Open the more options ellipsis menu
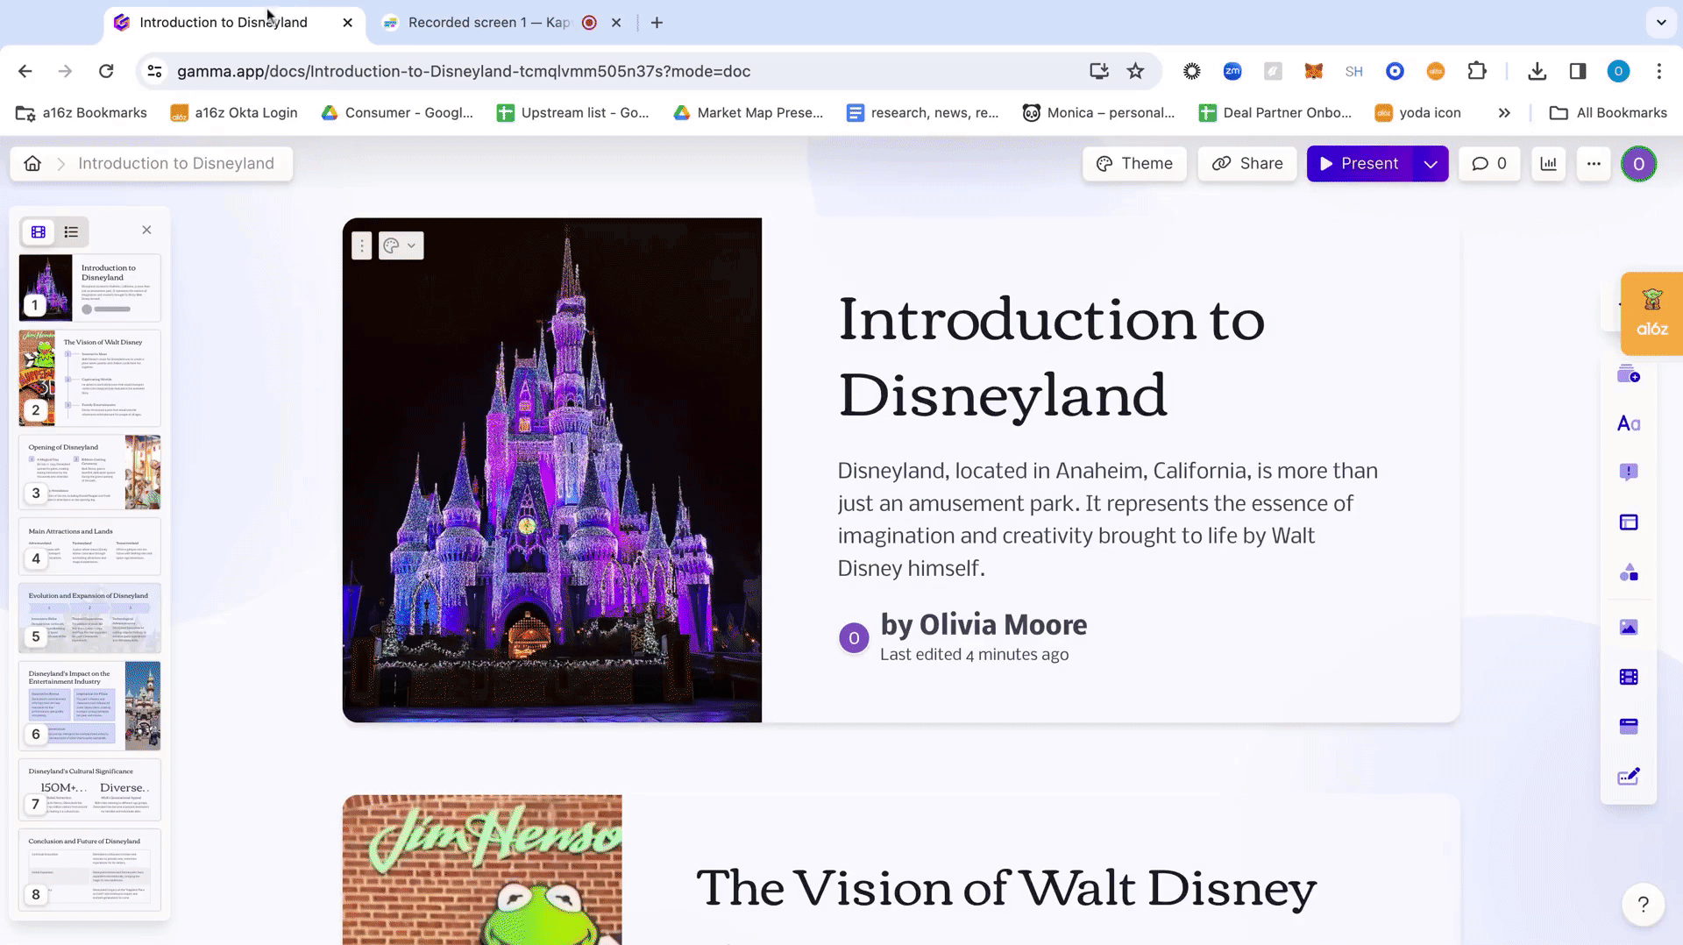Viewport: 1683px width, 945px height. coord(1594,164)
